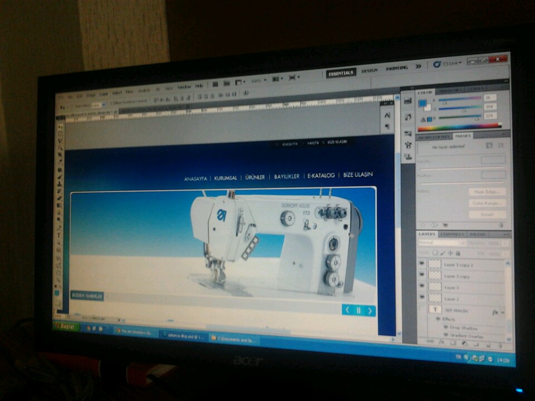Open the Layers panel options menu

pyautogui.click(x=506, y=235)
